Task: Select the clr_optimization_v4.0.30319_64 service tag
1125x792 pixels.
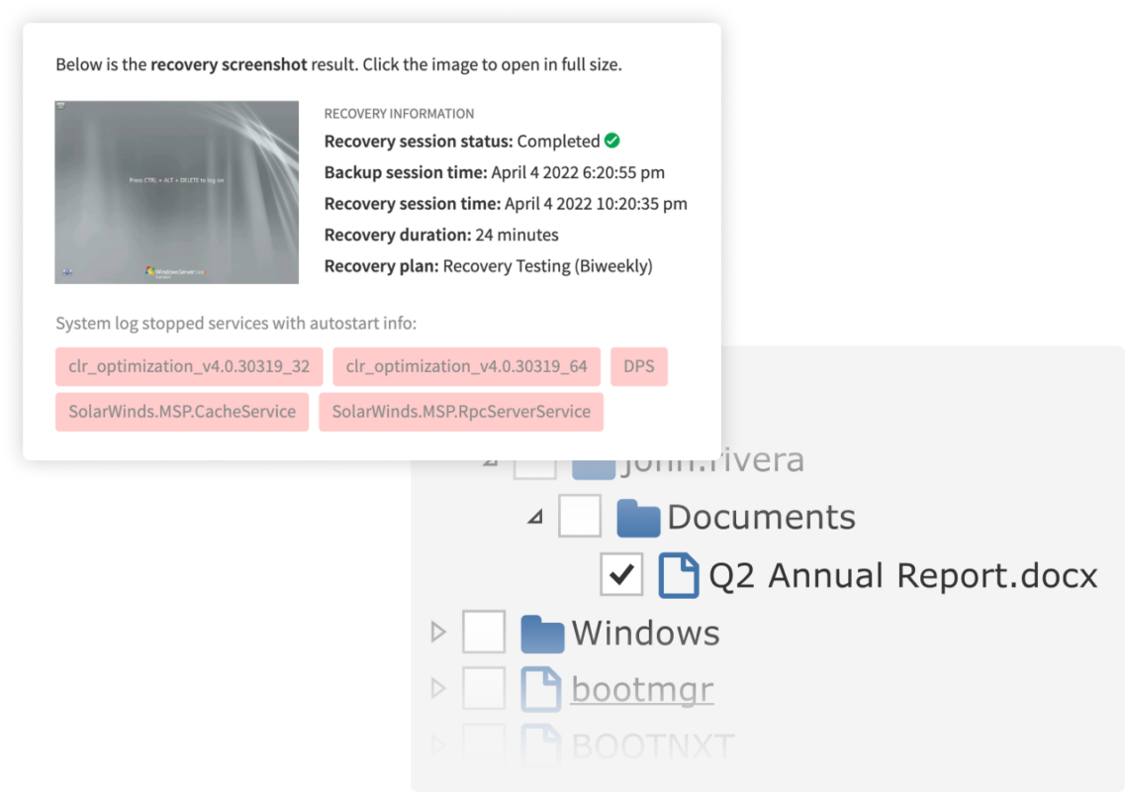Action: coord(466,366)
